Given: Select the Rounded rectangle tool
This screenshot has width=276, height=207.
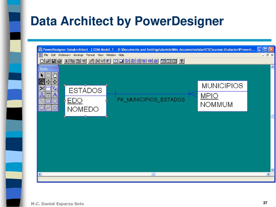Looking at the screenshot, I should point(42,108).
